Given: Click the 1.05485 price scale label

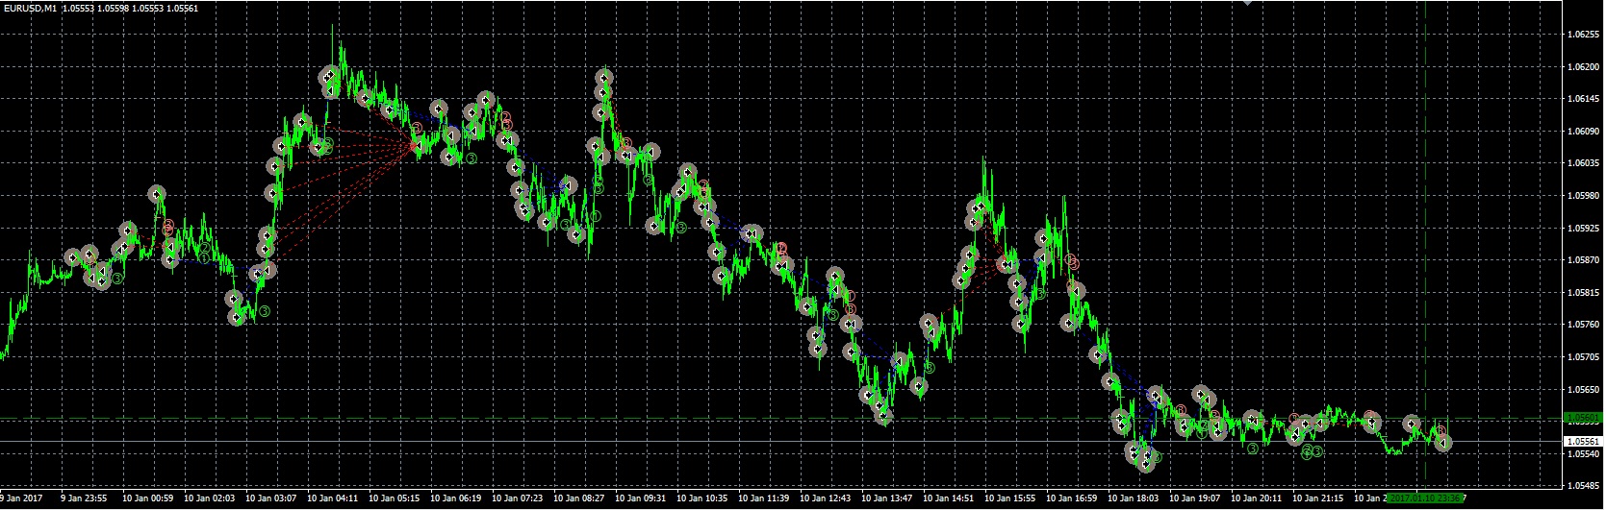Looking at the screenshot, I should tap(1583, 487).
